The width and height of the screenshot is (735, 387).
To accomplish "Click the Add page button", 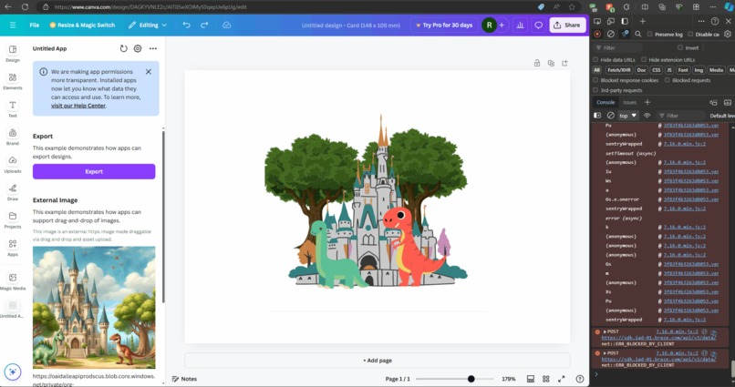I will click(378, 361).
